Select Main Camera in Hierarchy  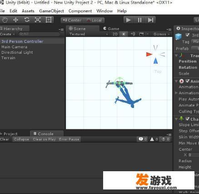[32, 47]
